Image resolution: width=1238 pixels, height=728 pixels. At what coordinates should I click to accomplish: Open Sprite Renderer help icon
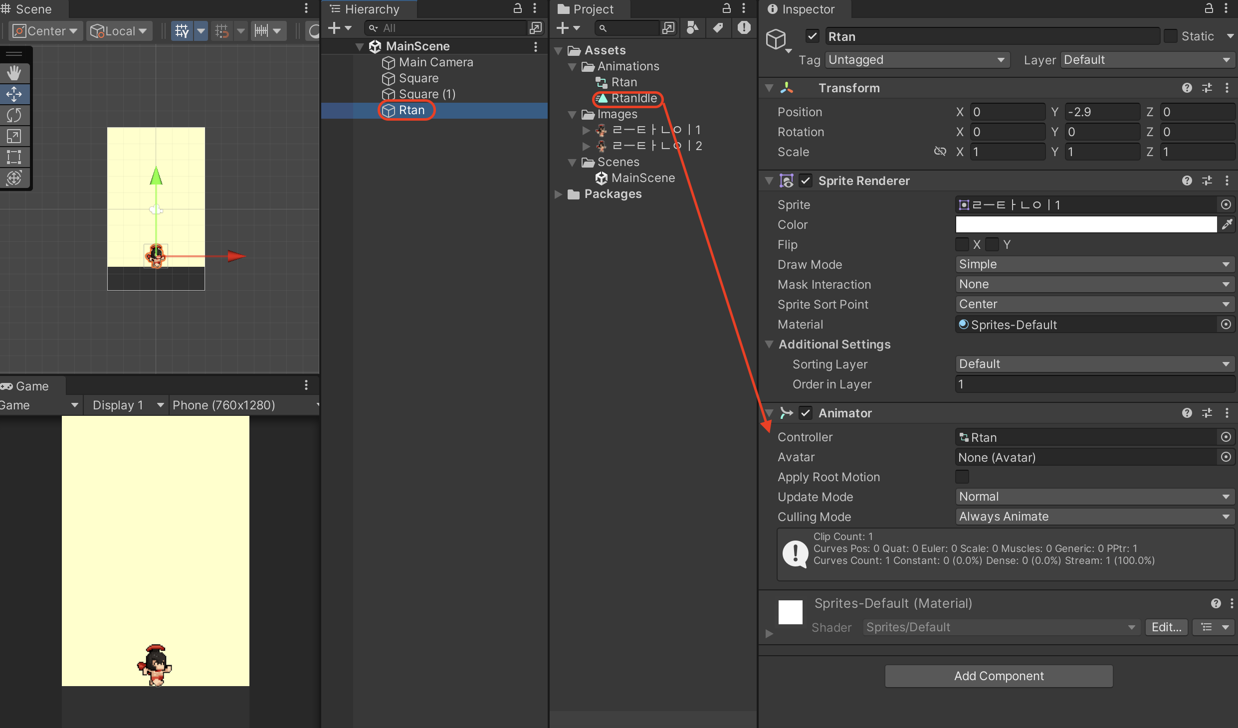[1187, 181]
